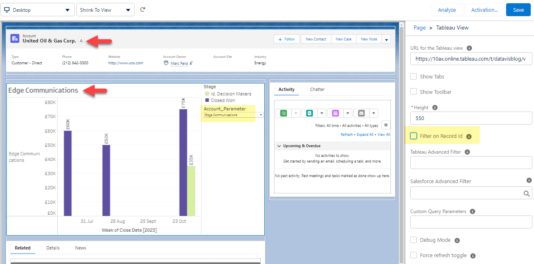Click the gray Email envelope icon
This screenshot has height=264, width=534.
(x=361, y=113)
